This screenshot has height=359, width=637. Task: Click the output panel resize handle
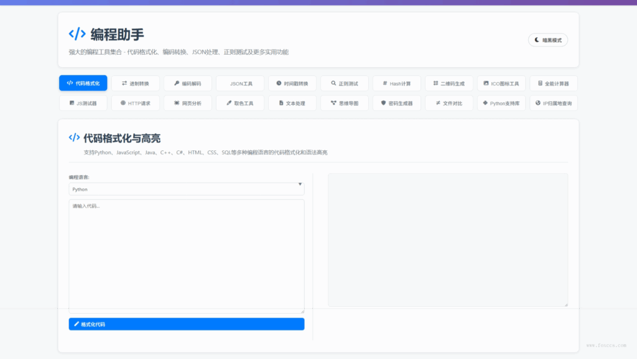[x=566, y=304]
